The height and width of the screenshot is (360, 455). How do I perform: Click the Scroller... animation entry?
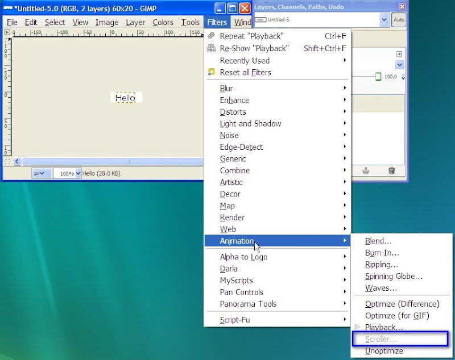[x=400, y=339]
